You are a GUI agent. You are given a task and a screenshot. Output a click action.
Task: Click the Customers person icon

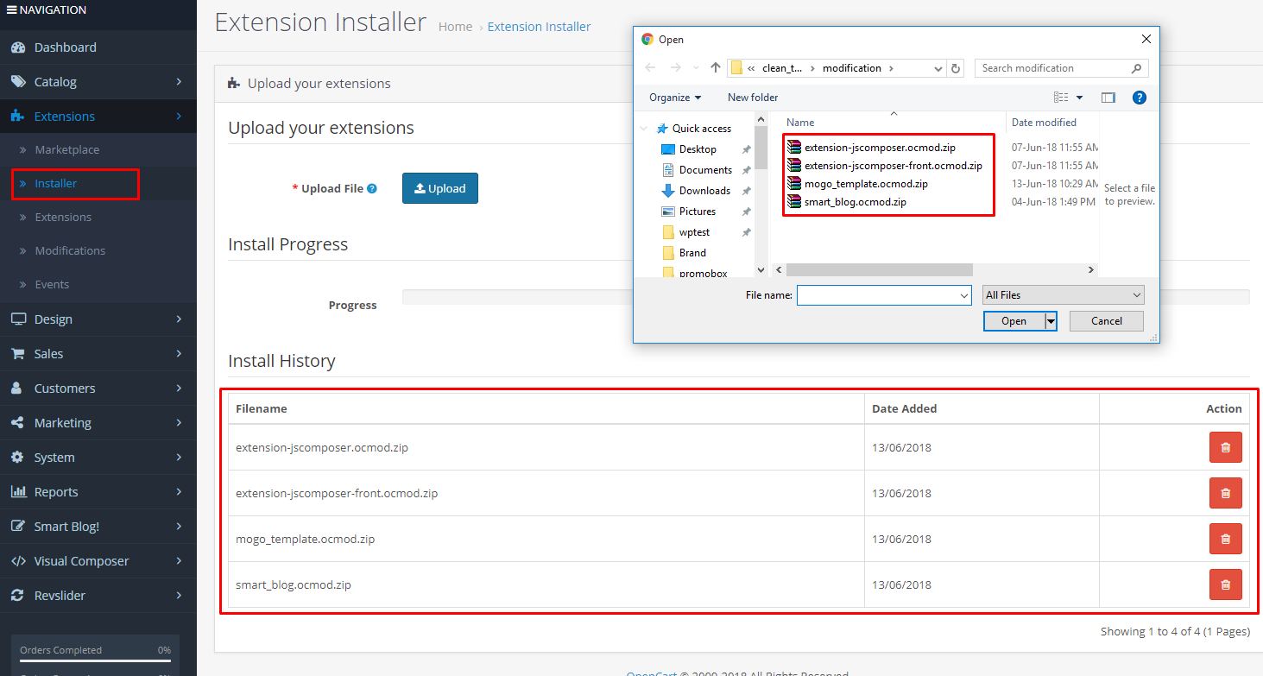pyautogui.click(x=17, y=389)
